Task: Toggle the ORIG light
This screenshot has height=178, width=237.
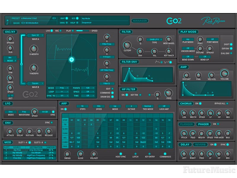Action: coord(67,23)
